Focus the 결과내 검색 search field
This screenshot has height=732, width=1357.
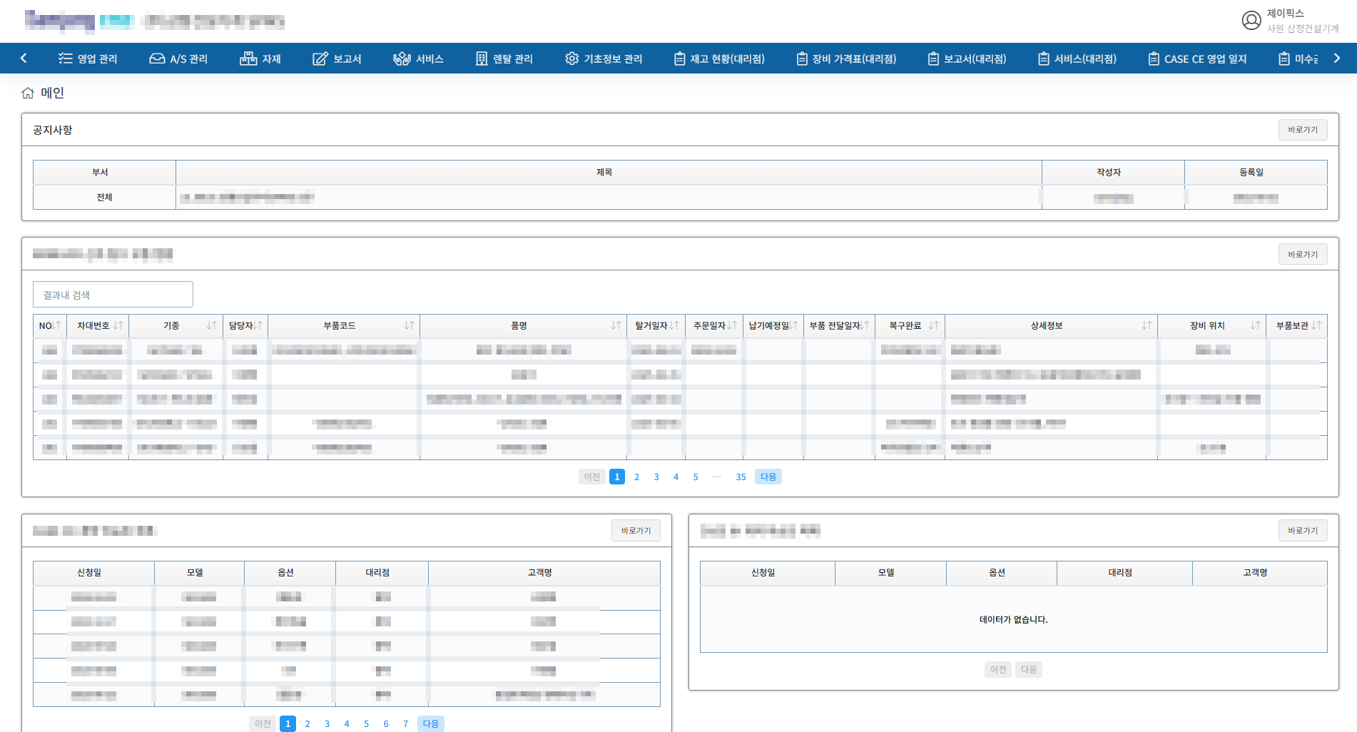[x=113, y=295]
